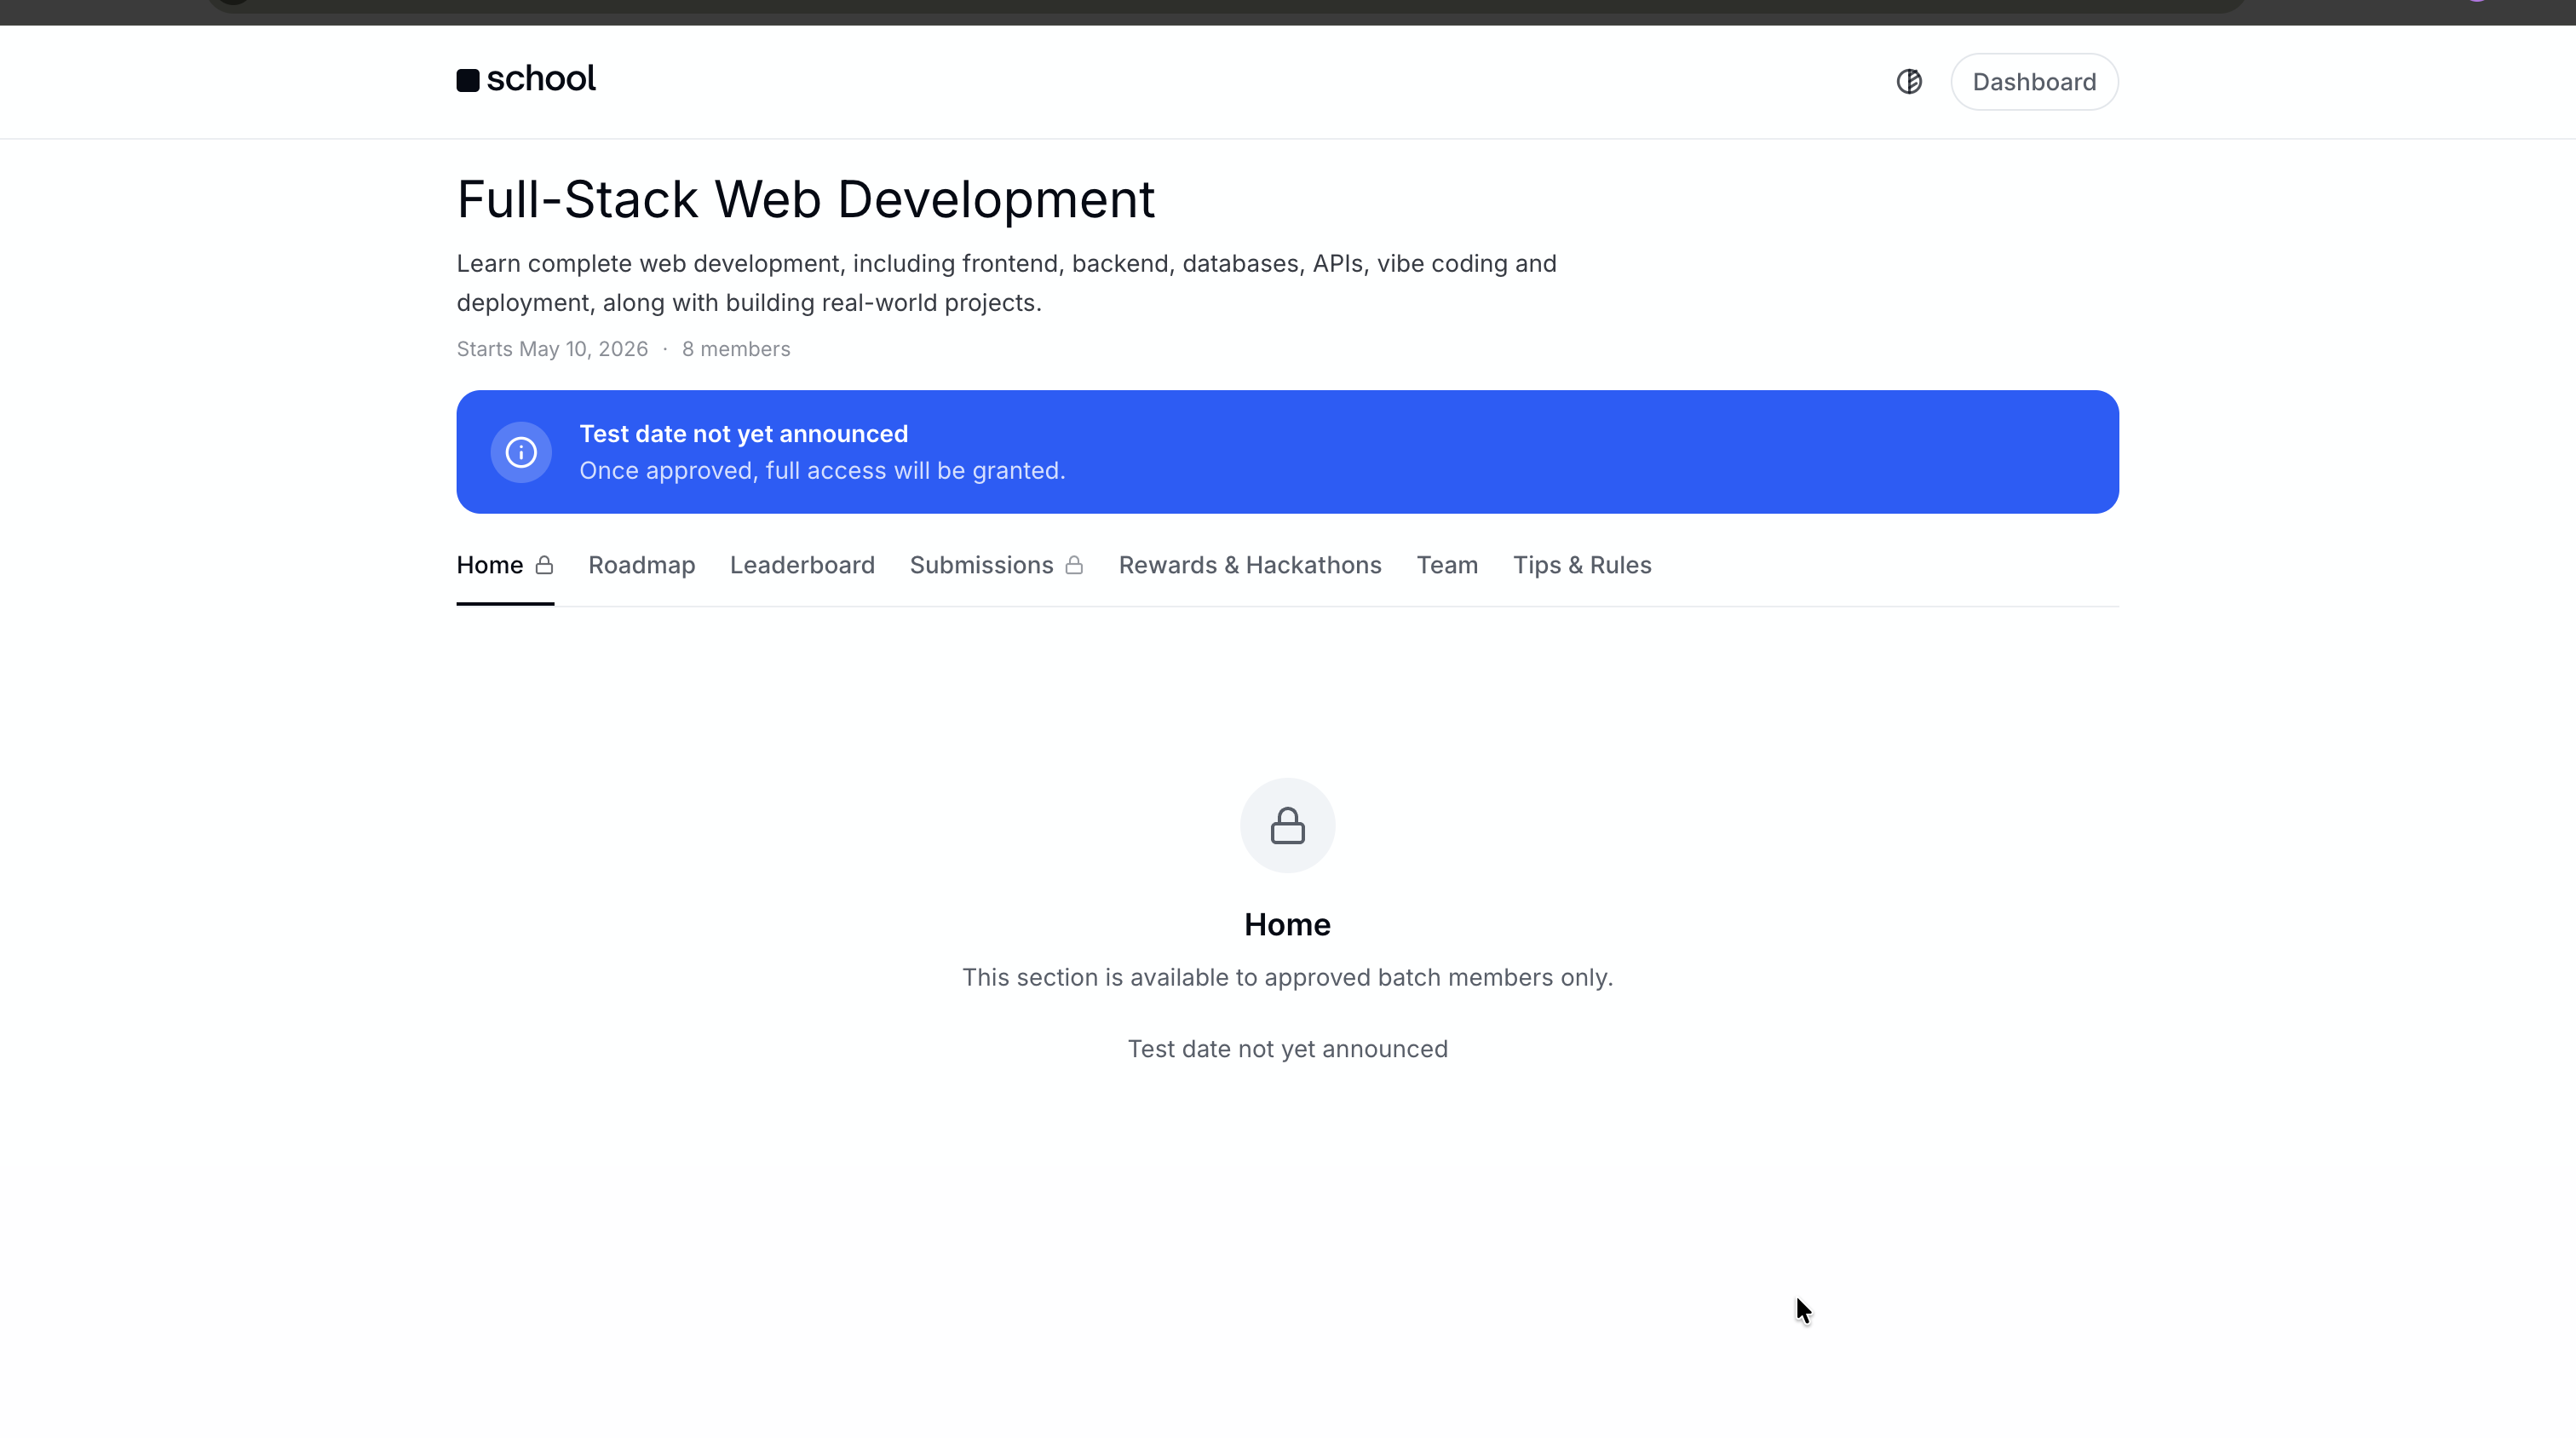Open the Rewards & Hackathons tab
This screenshot has width=2576, height=1438.
tap(1249, 565)
